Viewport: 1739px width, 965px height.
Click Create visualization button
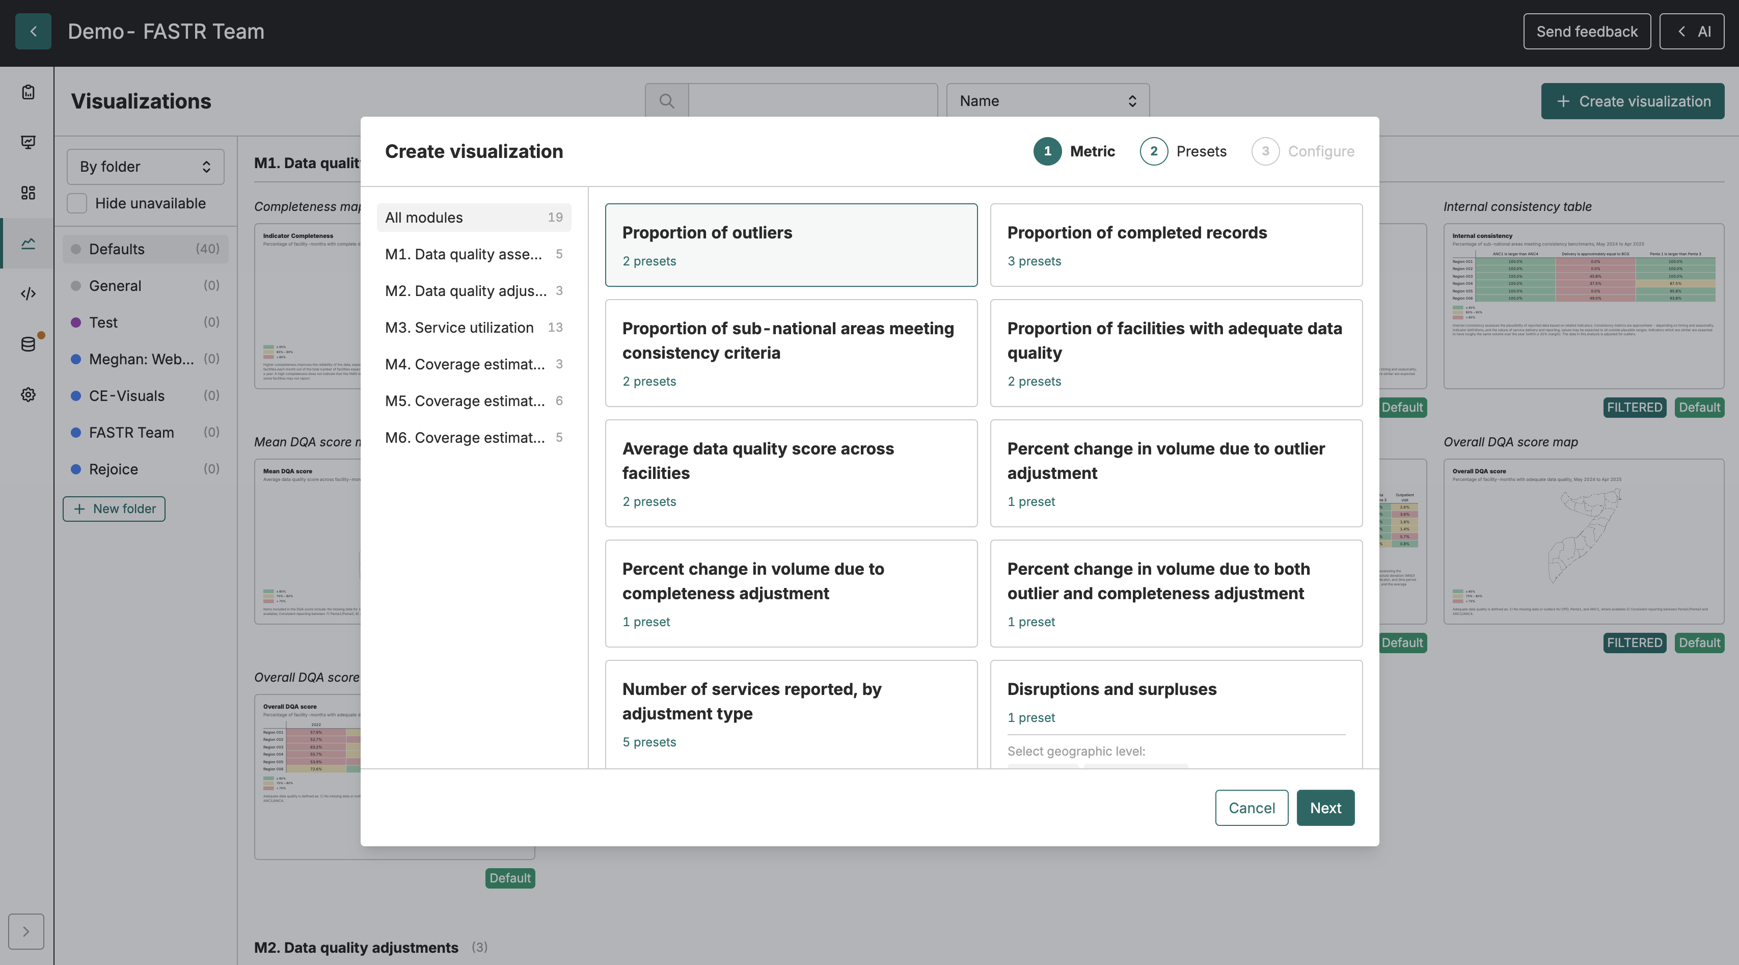1633,101
